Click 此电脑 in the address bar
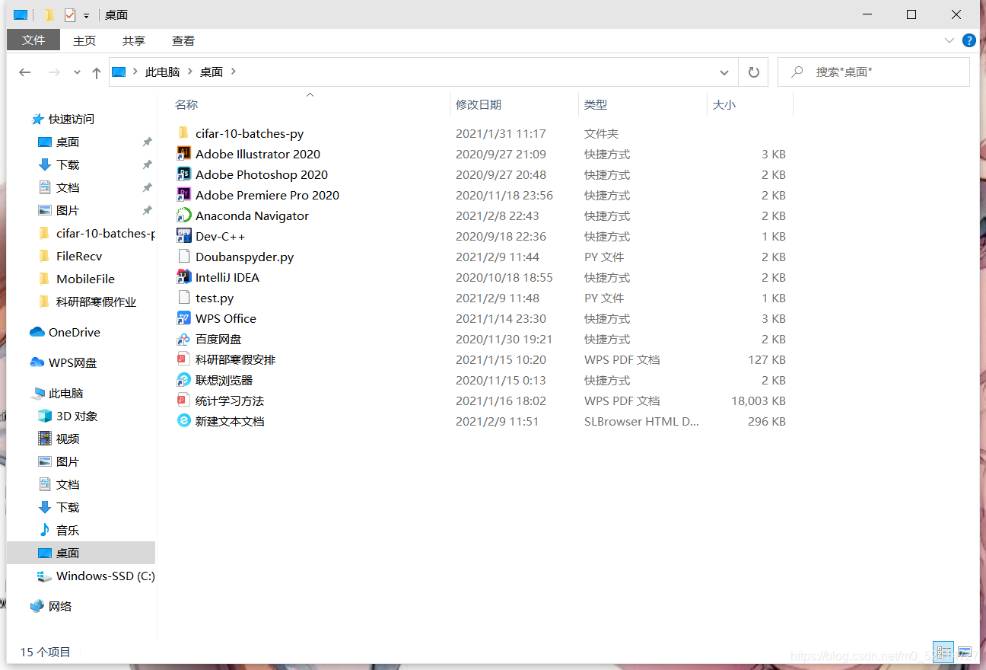The image size is (986, 670). (162, 72)
